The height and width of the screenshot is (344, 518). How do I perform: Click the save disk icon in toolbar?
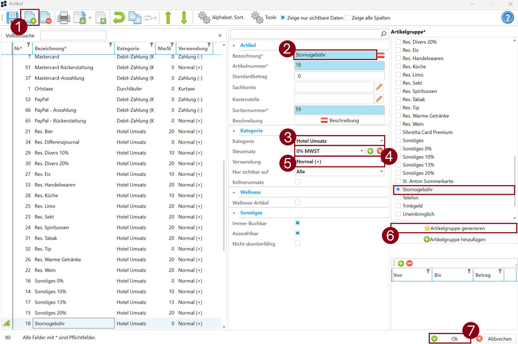12,18
